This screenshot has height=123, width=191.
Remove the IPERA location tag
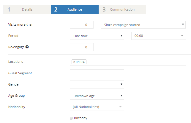tap(74, 62)
